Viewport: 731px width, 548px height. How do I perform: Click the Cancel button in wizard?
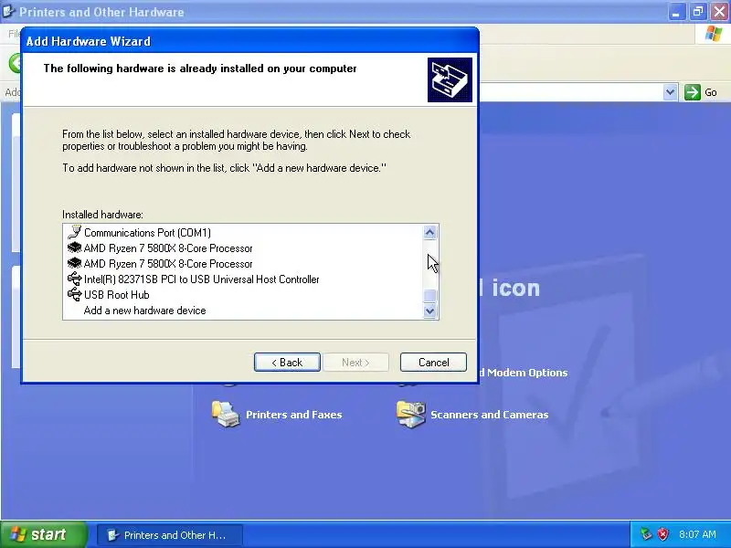[x=433, y=362]
